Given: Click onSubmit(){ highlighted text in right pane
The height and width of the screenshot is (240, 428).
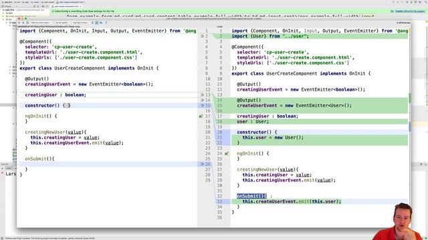Looking at the screenshot, I should [251, 196].
